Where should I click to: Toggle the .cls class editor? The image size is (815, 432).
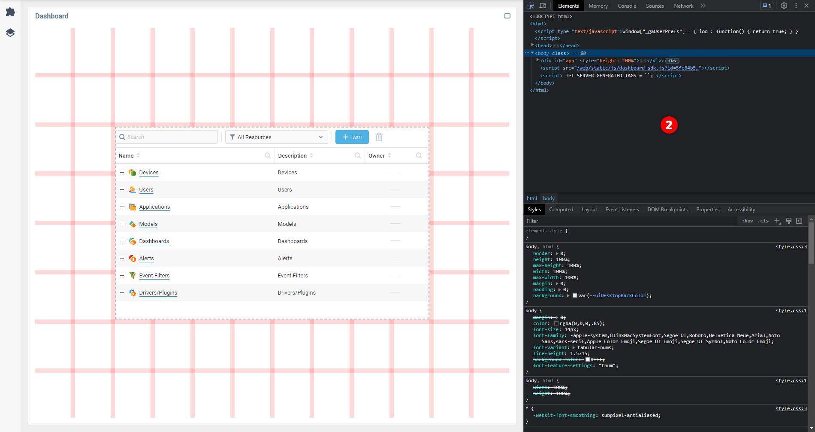pyautogui.click(x=763, y=221)
